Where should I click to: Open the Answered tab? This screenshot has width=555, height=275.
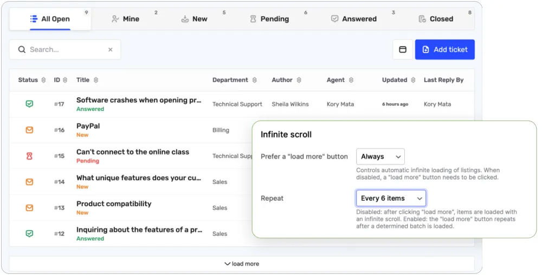pos(353,19)
